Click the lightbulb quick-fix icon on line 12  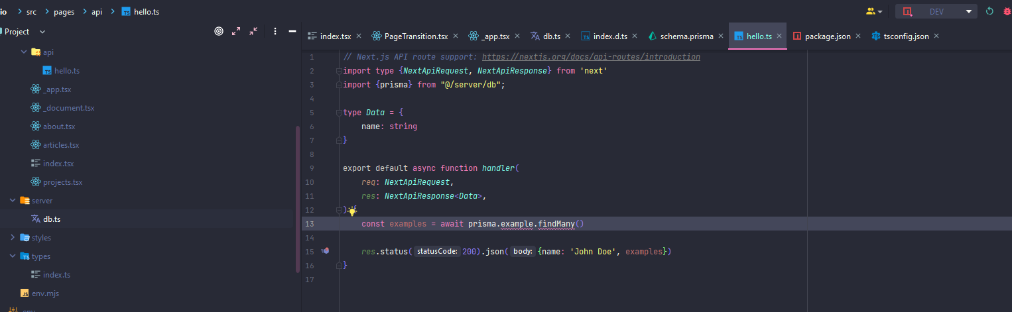[x=352, y=211]
